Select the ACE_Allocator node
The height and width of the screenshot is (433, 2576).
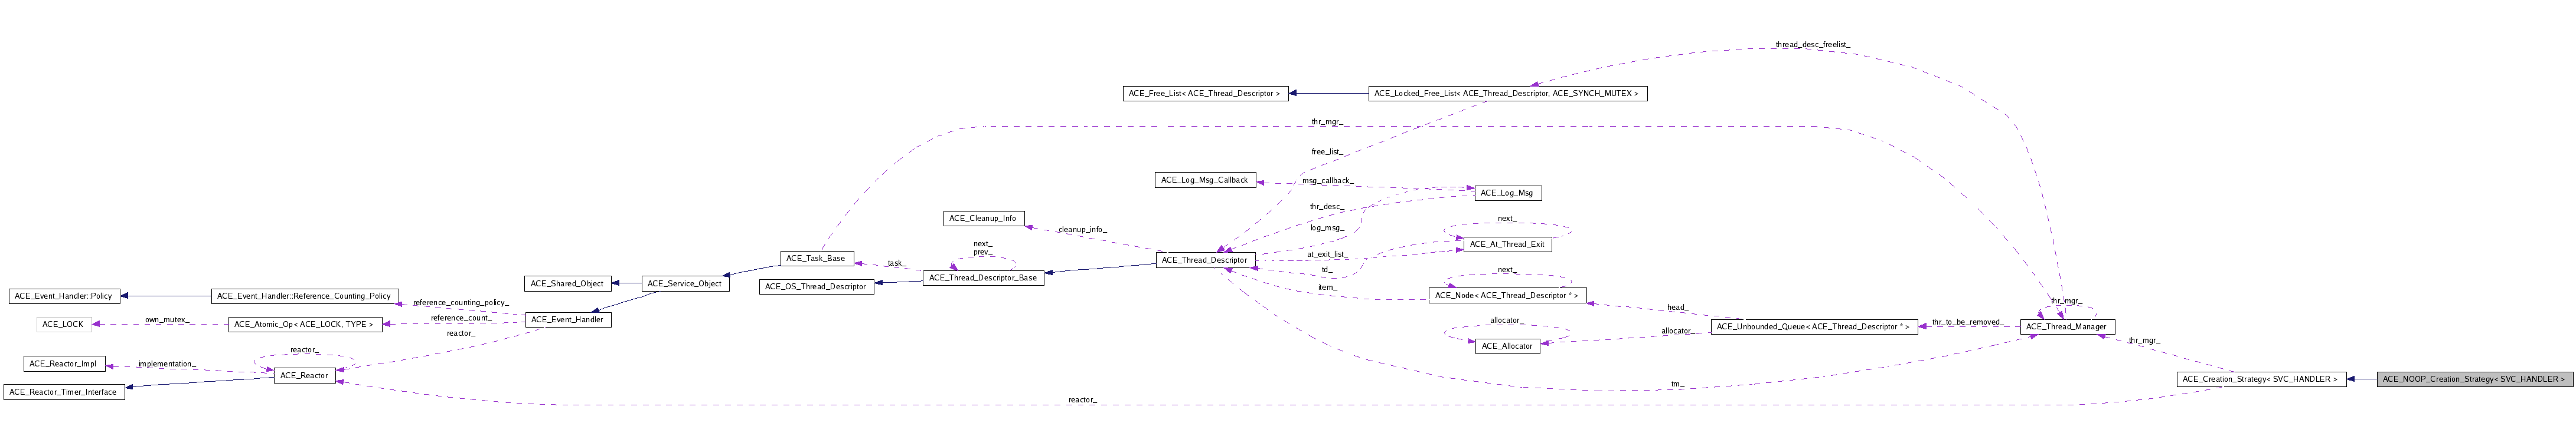coord(1507,346)
